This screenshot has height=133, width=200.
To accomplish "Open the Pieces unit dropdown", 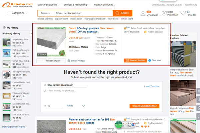I will tap(76, 106).
